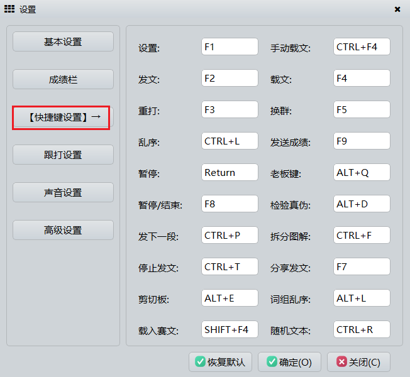
Task: Switch to 成绩栏 settings
Action: pos(63,79)
